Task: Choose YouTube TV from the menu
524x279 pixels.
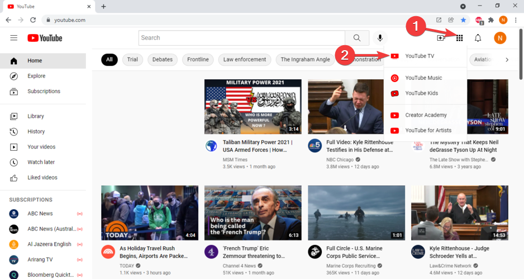Action: click(x=420, y=56)
